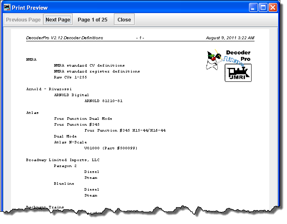Click the Print Preview title bar
Screen dimensions: 287x224
[127, 8]
